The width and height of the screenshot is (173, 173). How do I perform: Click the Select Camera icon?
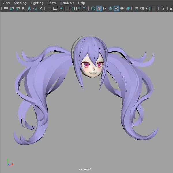(6, 8)
